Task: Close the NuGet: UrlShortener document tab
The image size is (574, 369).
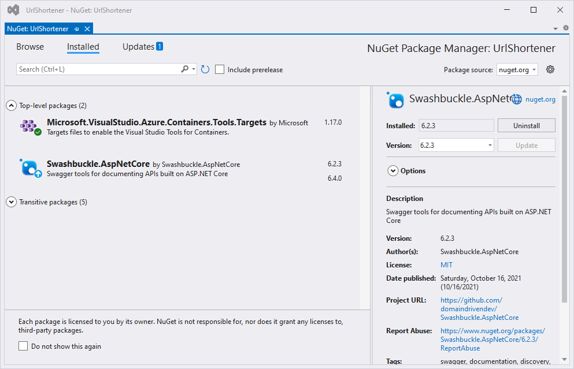Action: pos(87,29)
